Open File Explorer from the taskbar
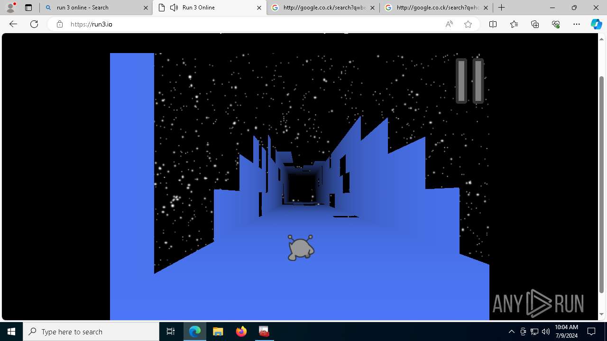The height and width of the screenshot is (341, 607). tap(218, 332)
